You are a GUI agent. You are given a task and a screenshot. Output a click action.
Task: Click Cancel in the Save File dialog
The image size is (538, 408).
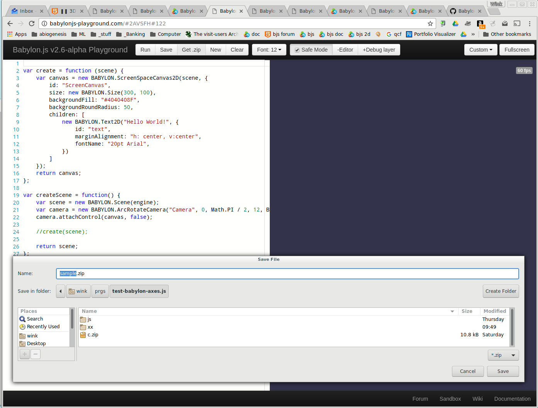468,371
